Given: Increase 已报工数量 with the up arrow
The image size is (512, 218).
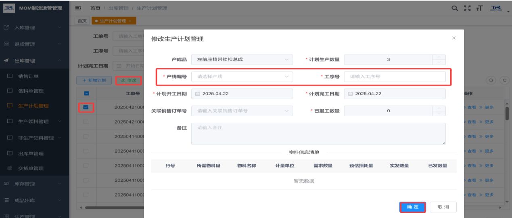Looking at the screenshot, I should click(x=439, y=108).
